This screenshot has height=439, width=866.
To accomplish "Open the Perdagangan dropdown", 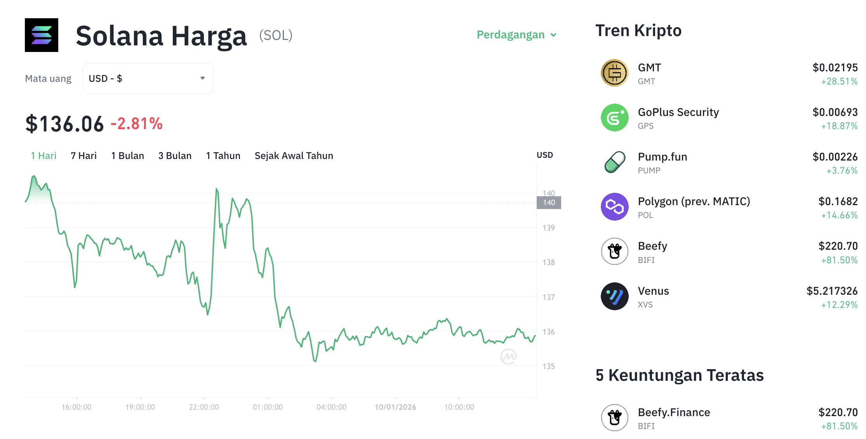I will tap(516, 35).
